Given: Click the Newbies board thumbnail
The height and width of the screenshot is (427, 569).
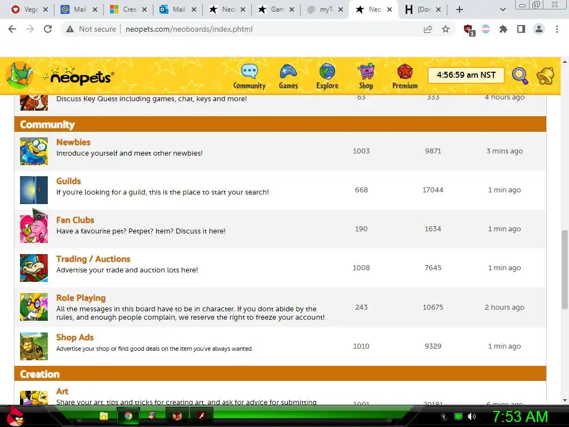Looking at the screenshot, I should pyautogui.click(x=34, y=151).
